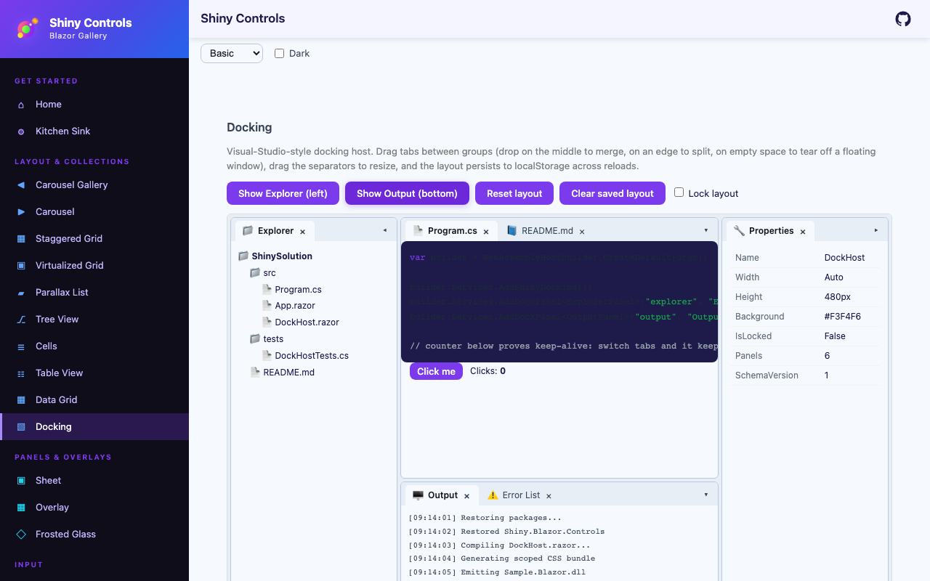
Task: Click log line 'Compiling DockHost.razor...'
Action: coord(499,545)
